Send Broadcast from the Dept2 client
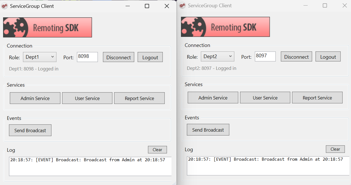Screen dimensions: 351x185 (x=208, y=130)
